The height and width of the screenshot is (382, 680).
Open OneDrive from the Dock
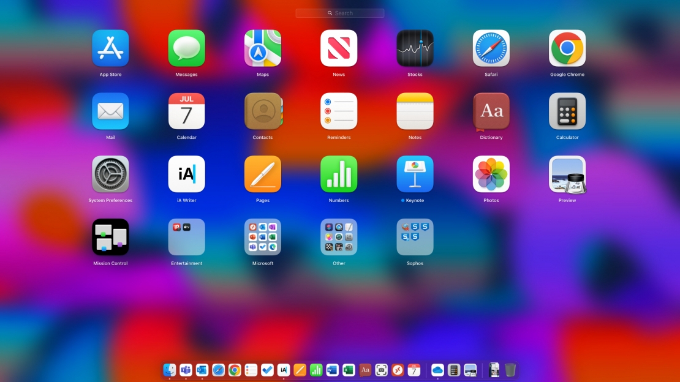pyautogui.click(x=436, y=370)
